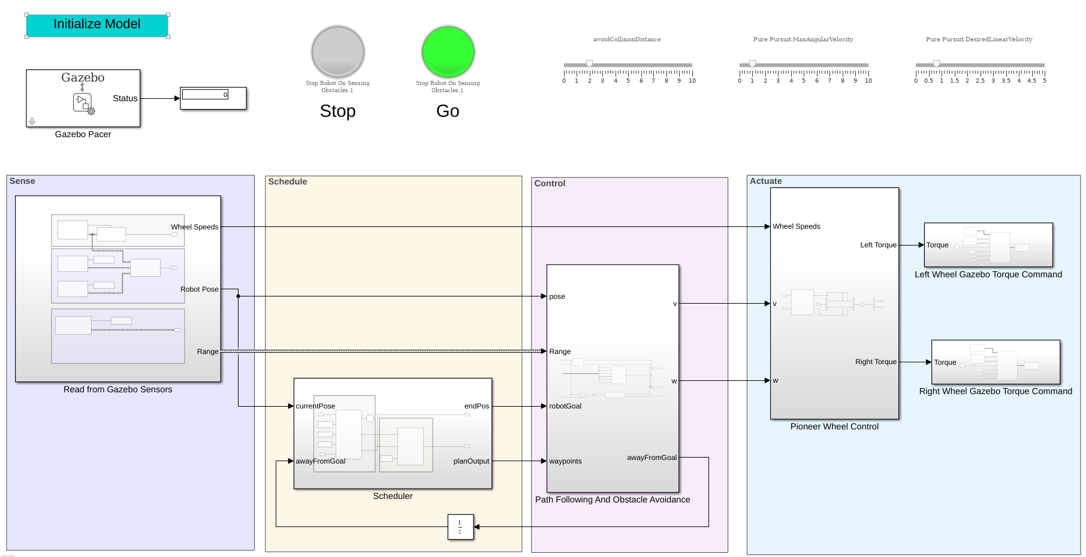This screenshot has width=1086, height=557.
Task: Click the arrow badge at Gazebo Pacer corner
Action: tap(32, 122)
